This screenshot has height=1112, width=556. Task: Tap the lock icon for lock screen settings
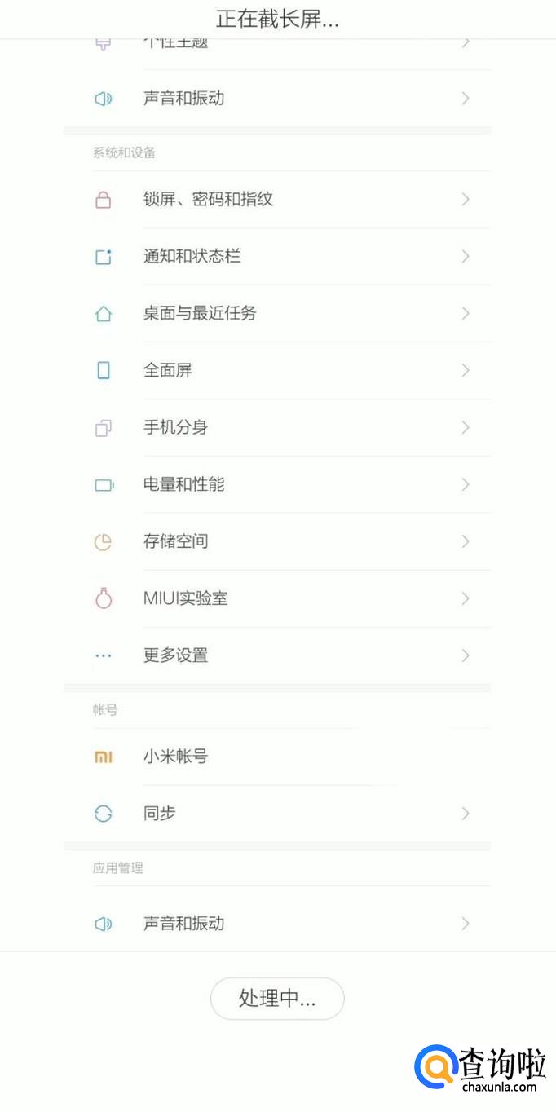[x=103, y=200]
